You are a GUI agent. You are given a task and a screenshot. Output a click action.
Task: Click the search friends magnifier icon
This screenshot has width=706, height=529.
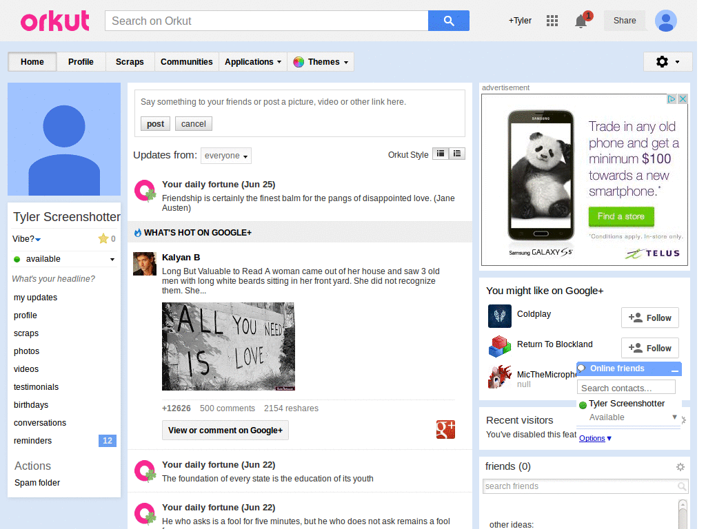(682, 486)
